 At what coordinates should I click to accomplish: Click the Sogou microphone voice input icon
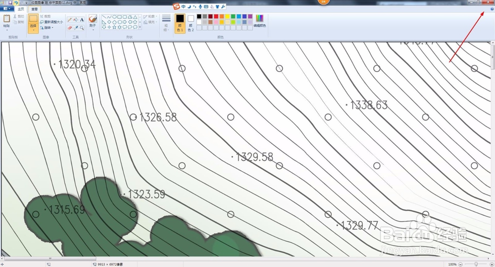(x=200, y=6)
